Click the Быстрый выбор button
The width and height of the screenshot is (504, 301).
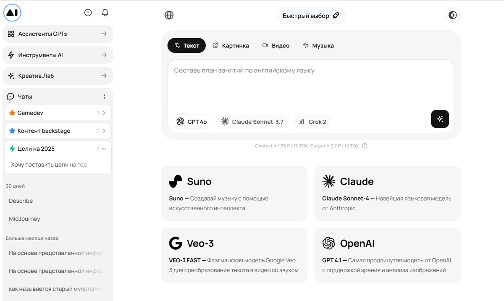(311, 16)
